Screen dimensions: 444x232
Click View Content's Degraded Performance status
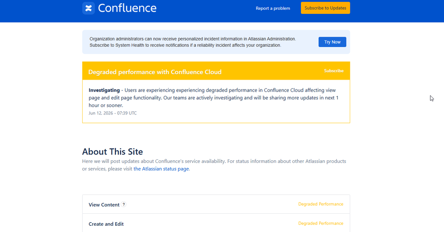tap(320, 204)
